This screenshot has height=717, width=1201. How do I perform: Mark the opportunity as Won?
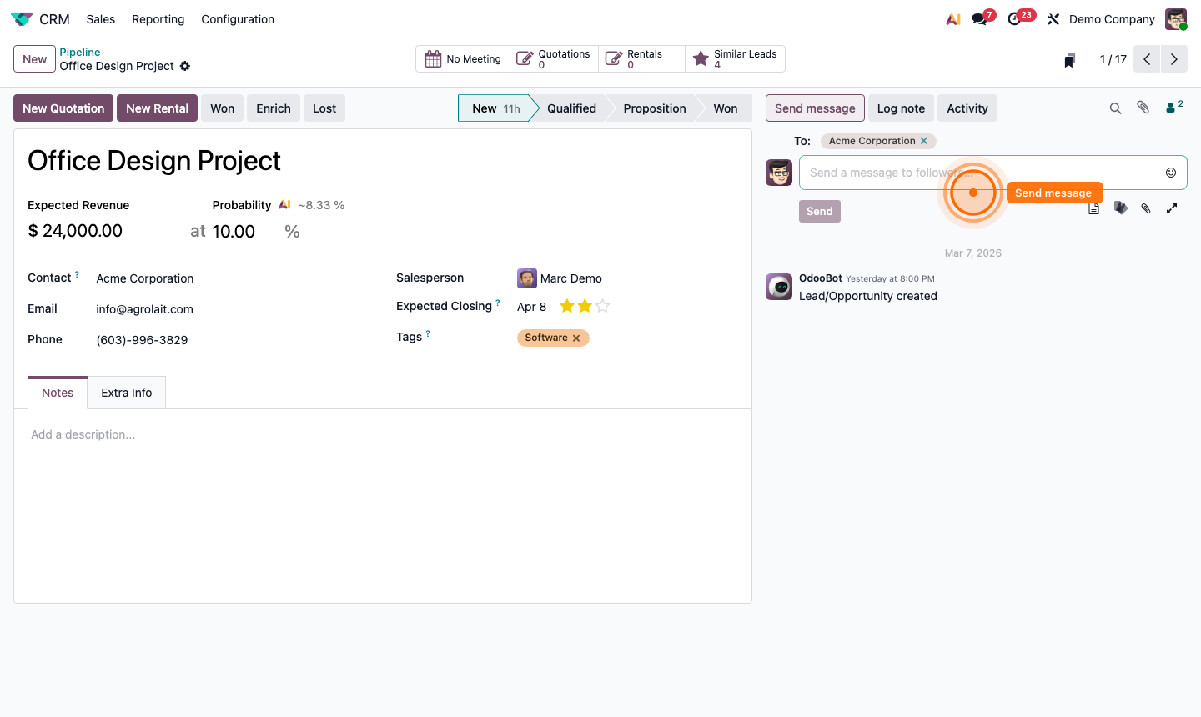[222, 108]
